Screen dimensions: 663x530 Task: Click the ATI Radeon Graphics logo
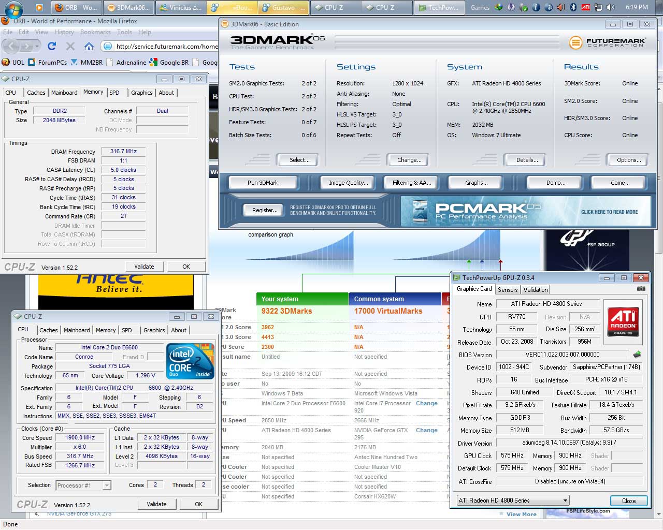coord(623,322)
